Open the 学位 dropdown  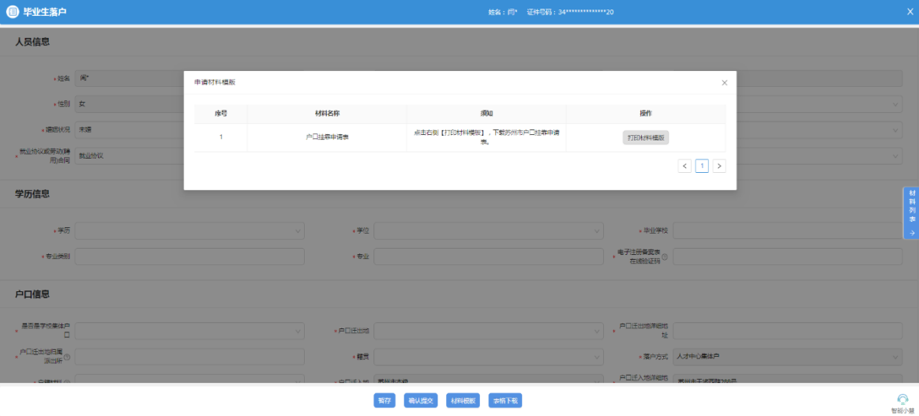point(488,230)
